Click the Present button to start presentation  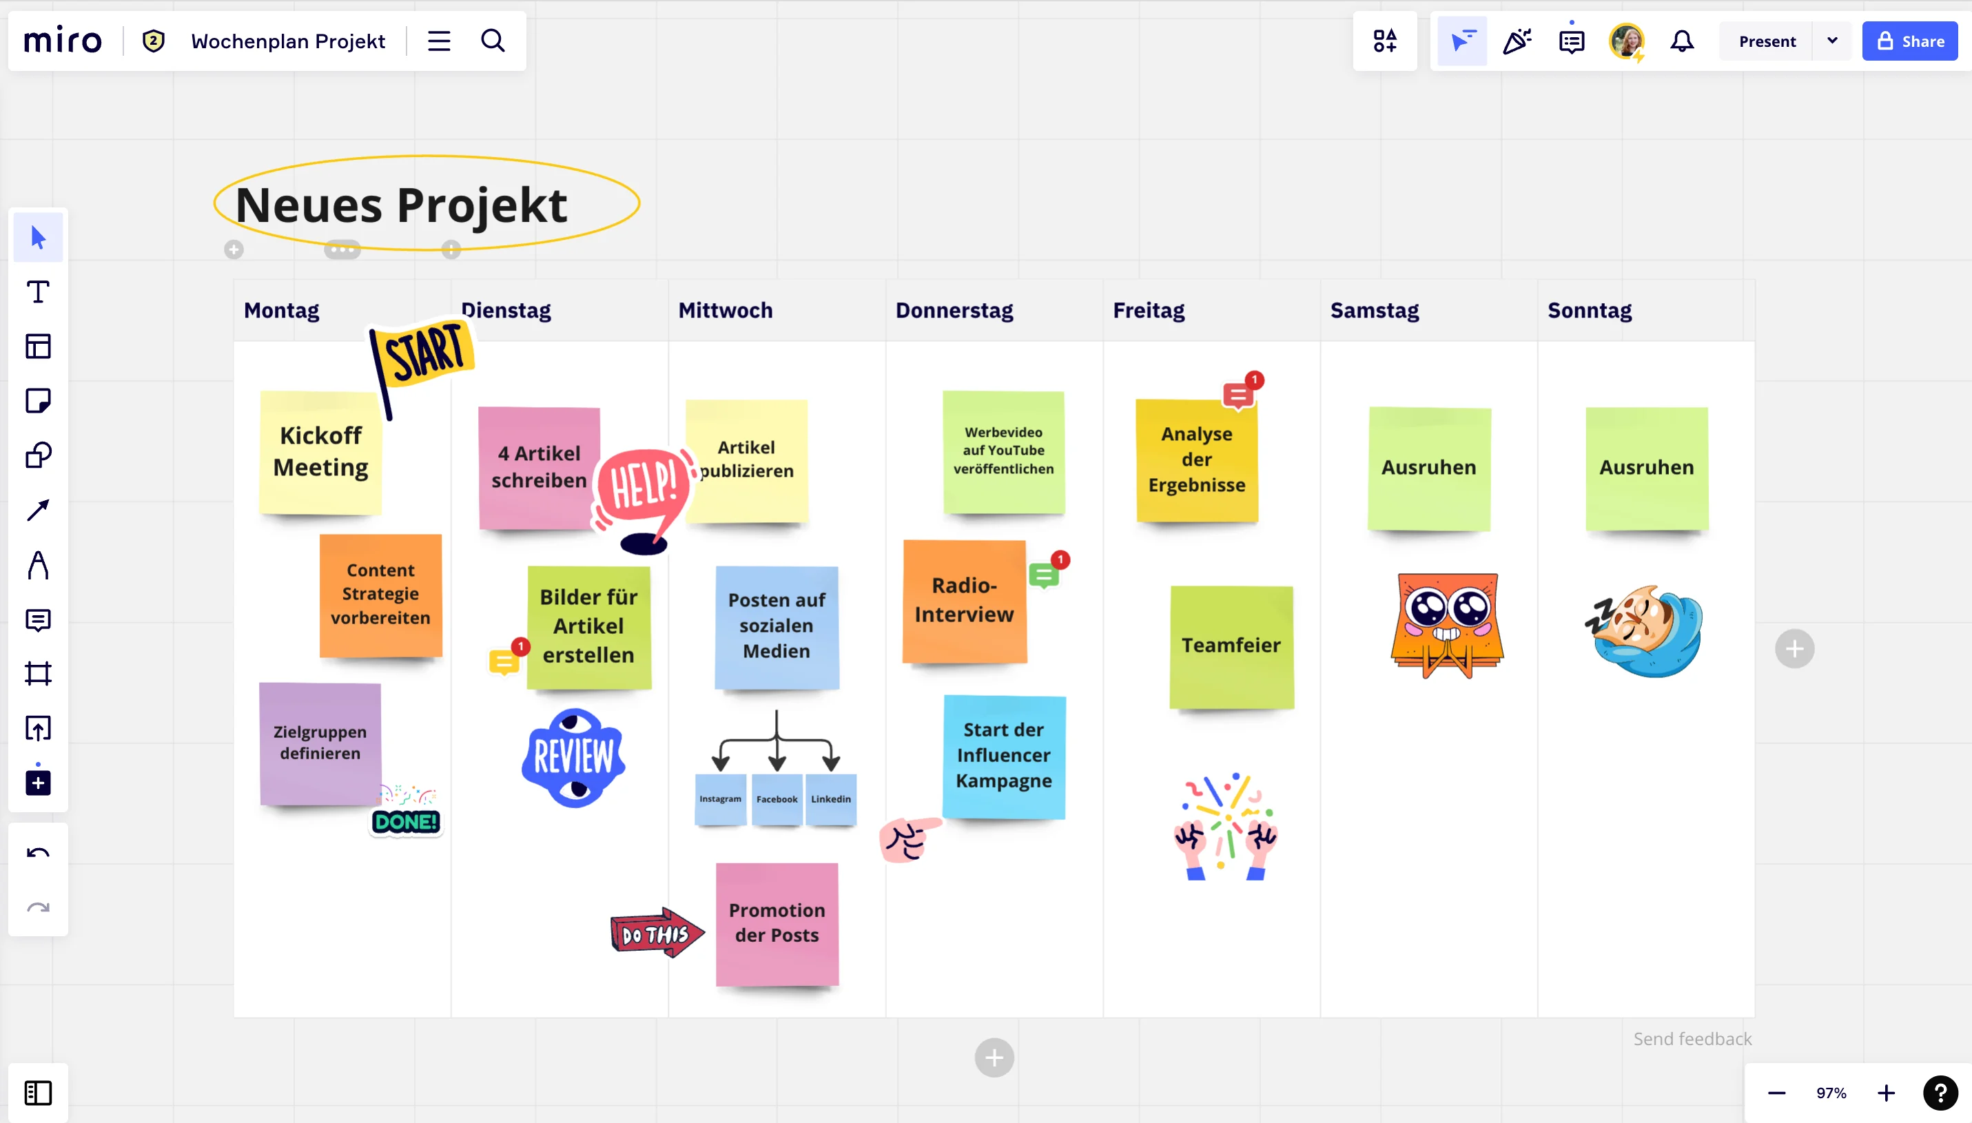[x=1766, y=41]
